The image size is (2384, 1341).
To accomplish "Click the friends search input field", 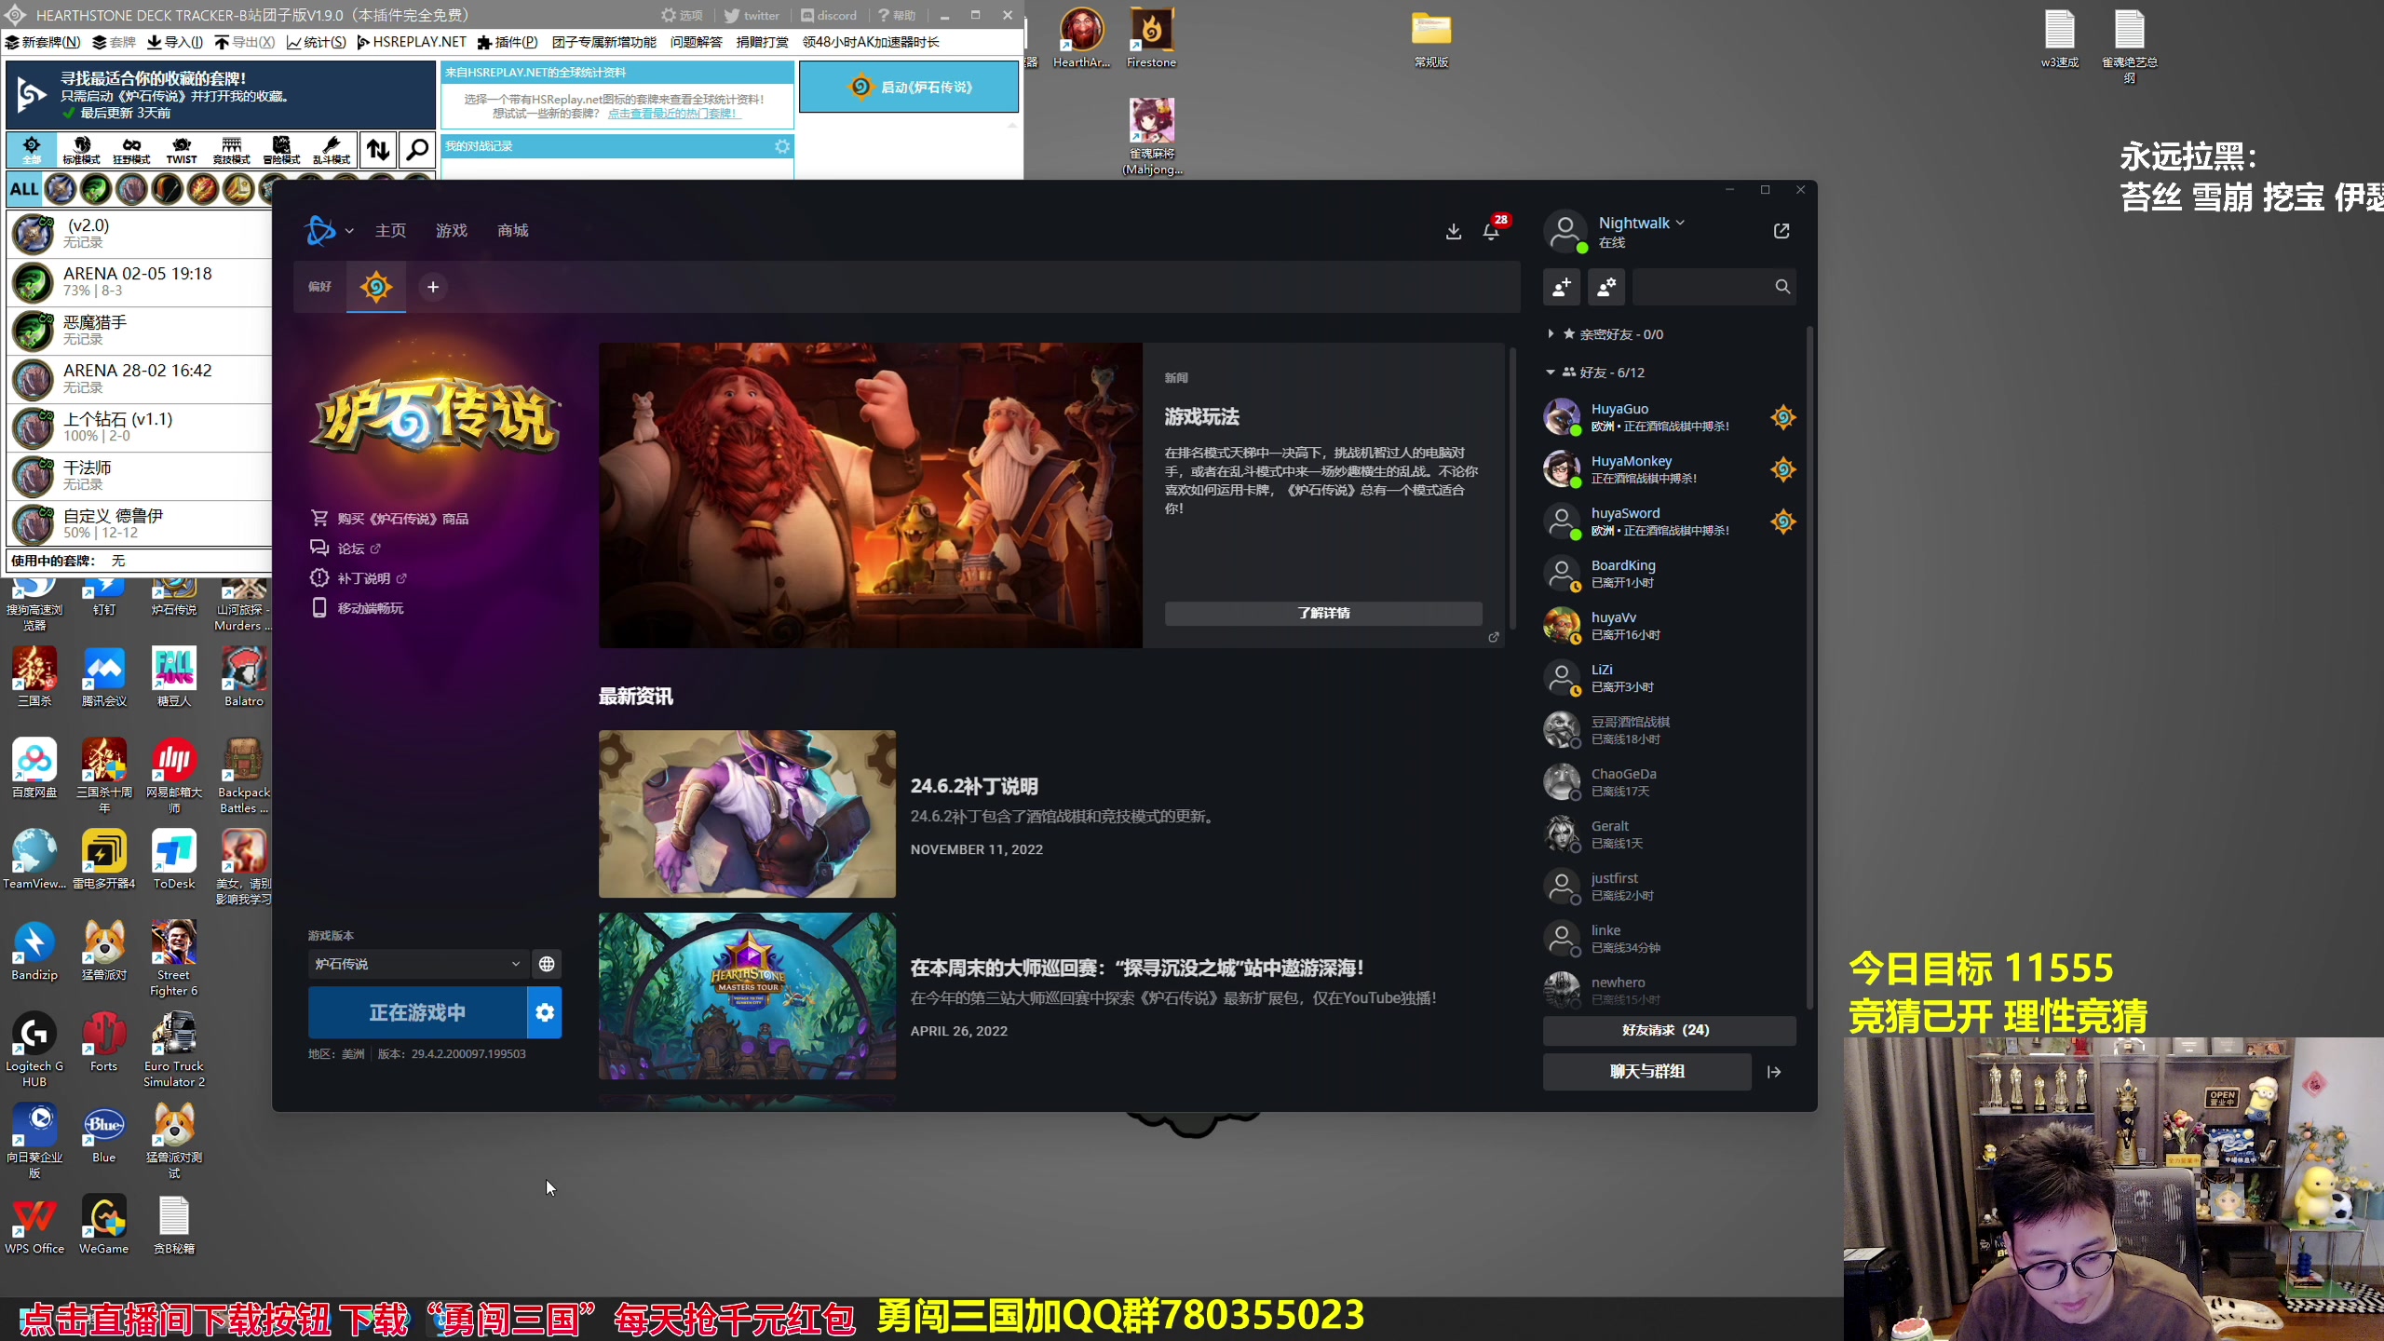I will click(1702, 287).
